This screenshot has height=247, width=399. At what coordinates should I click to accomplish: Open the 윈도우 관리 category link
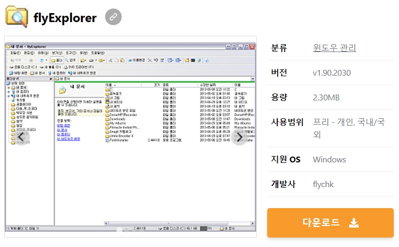pyautogui.click(x=334, y=48)
